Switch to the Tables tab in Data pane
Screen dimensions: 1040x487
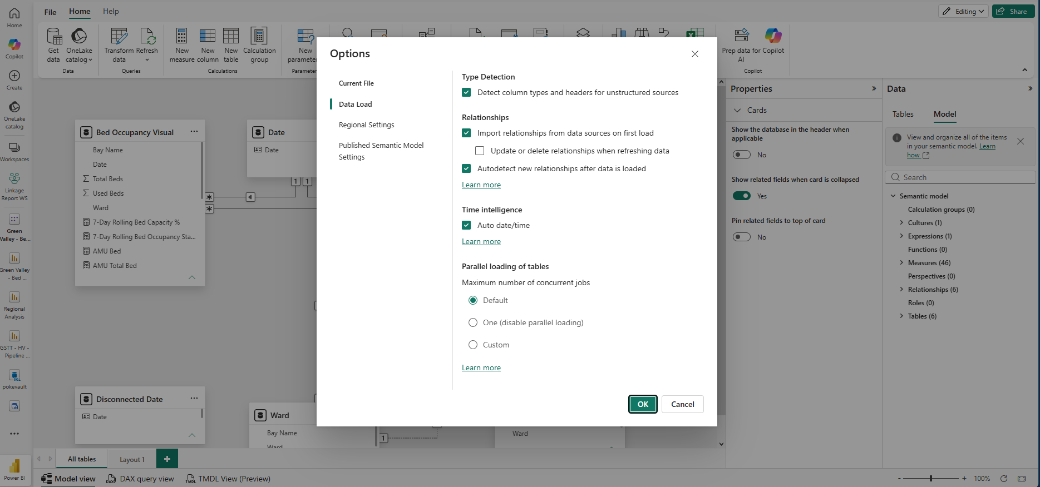tap(903, 114)
